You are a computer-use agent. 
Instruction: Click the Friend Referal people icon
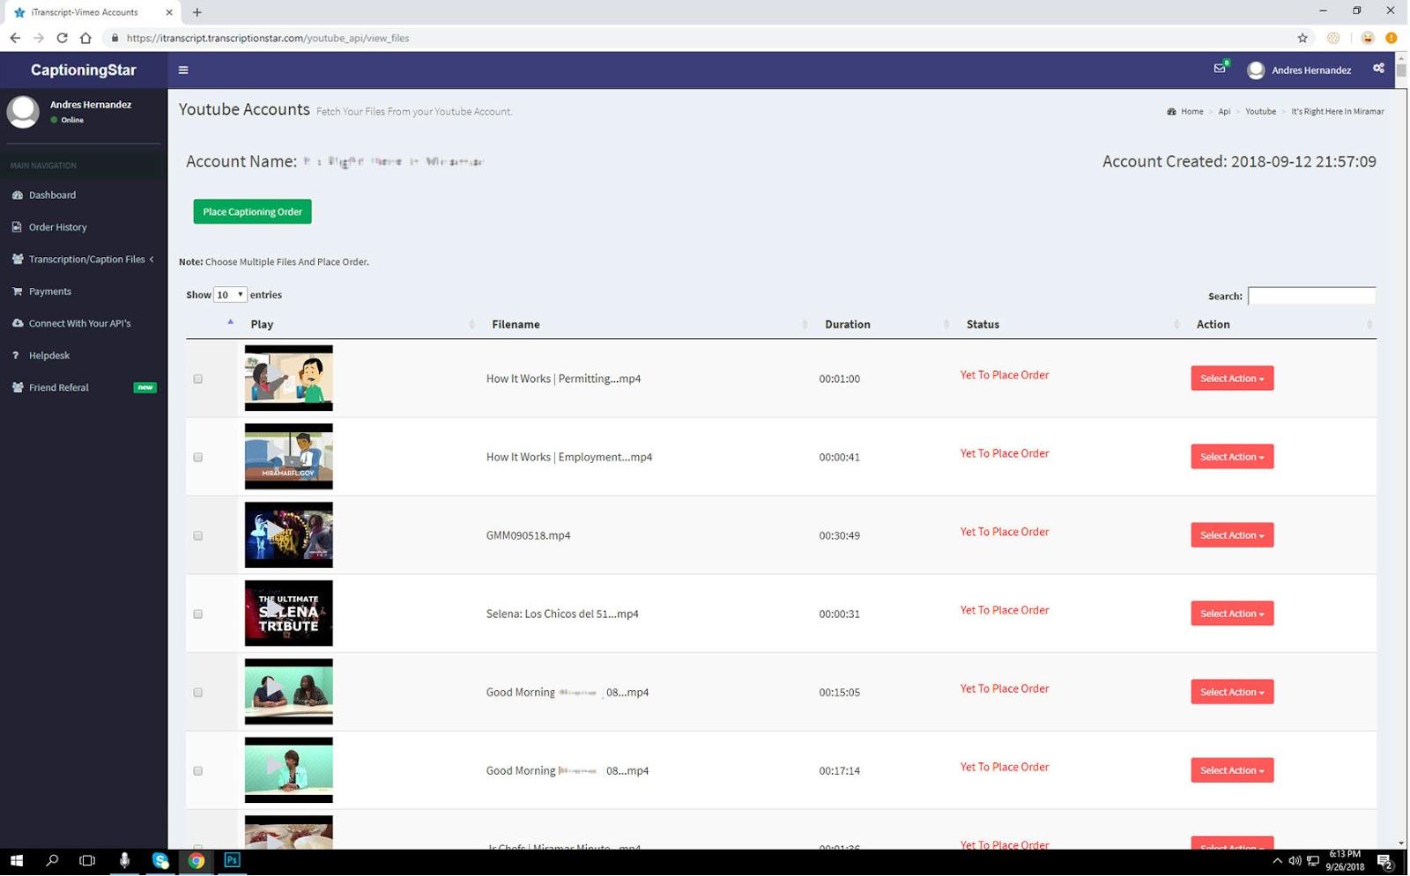[17, 388]
